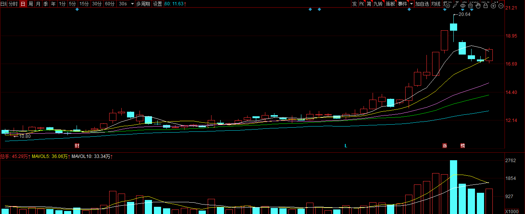Click 加自选 to add to watchlist
525x214 pixels.
(x=422, y=4)
